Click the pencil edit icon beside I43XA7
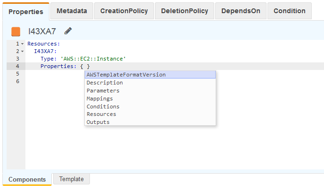Screen dimensions: 324x191 (x=68, y=31)
